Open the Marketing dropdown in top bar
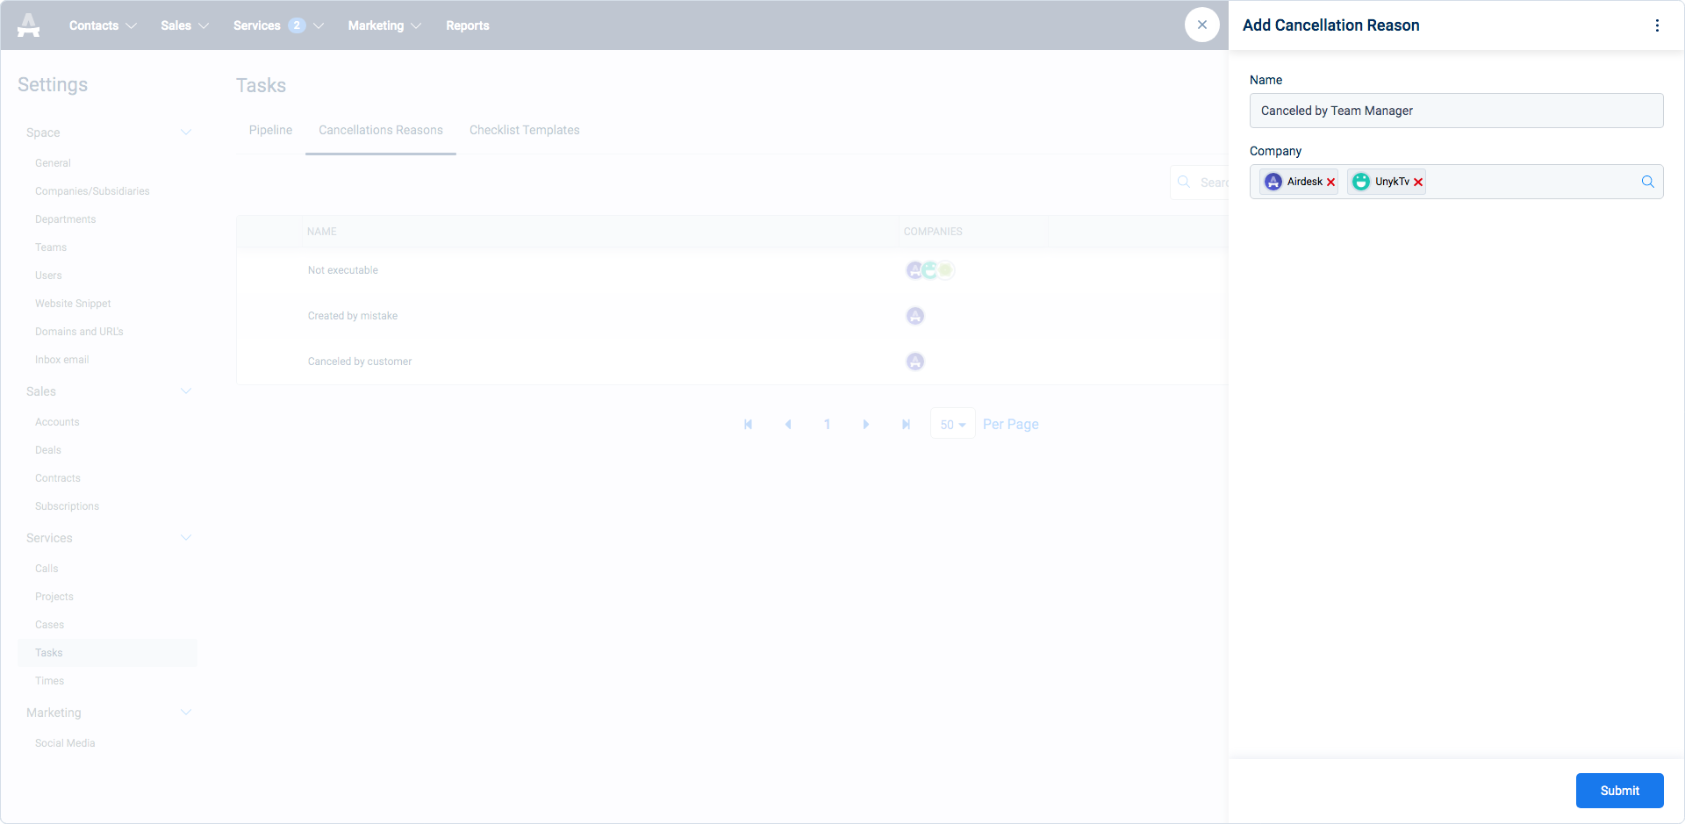The height and width of the screenshot is (824, 1685). click(x=384, y=25)
